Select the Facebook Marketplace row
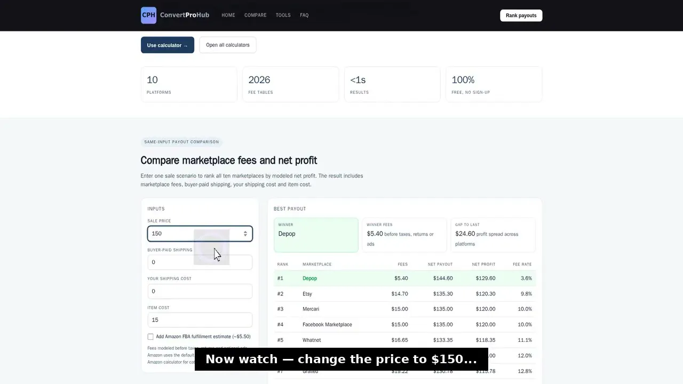This screenshot has height=384, width=683. coord(405,325)
